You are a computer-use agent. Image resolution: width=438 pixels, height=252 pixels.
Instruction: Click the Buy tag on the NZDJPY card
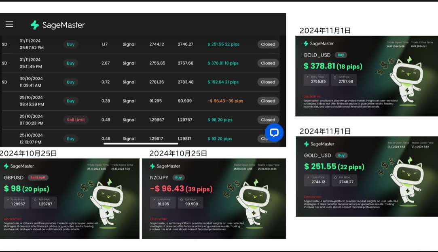coord(178,177)
